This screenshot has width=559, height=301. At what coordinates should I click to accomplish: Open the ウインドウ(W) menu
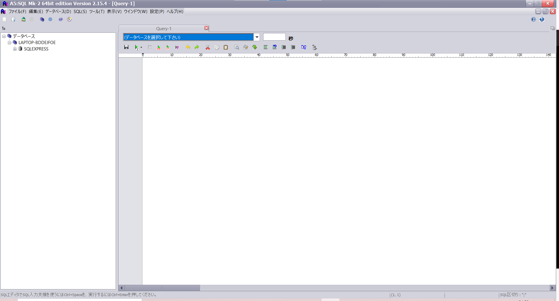pyautogui.click(x=136, y=12)
